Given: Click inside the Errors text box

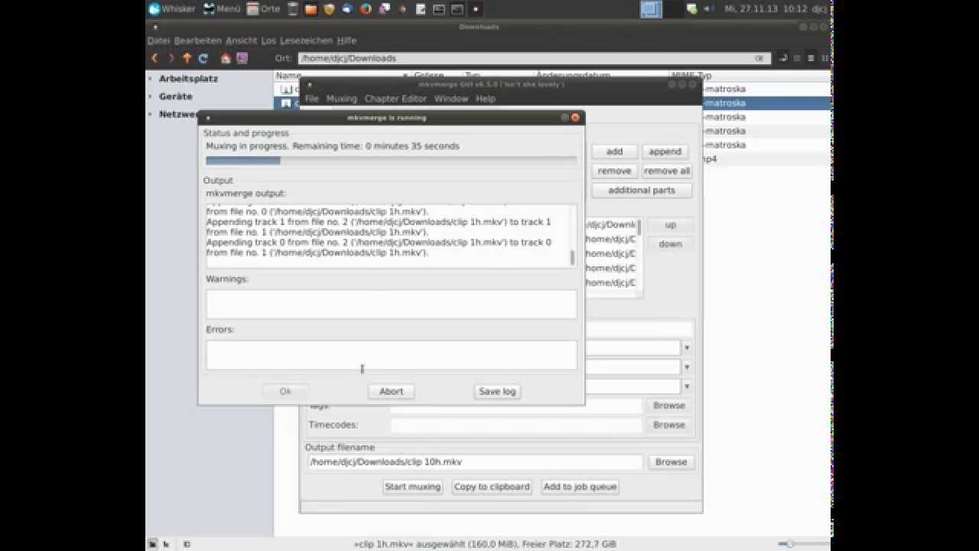Looking at the screenshot, I should coord(391,355).
